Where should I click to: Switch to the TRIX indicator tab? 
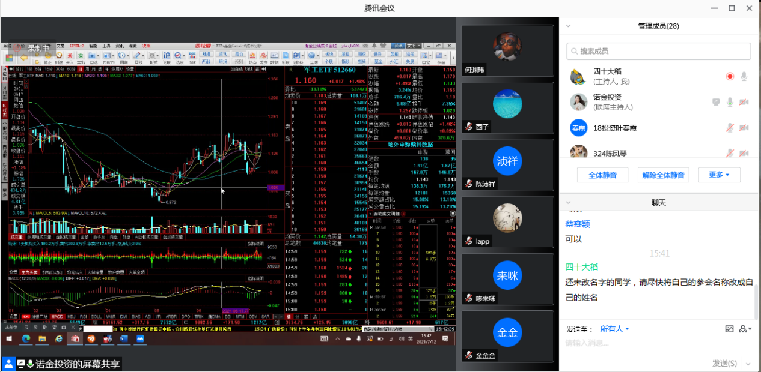coord(199,317)
